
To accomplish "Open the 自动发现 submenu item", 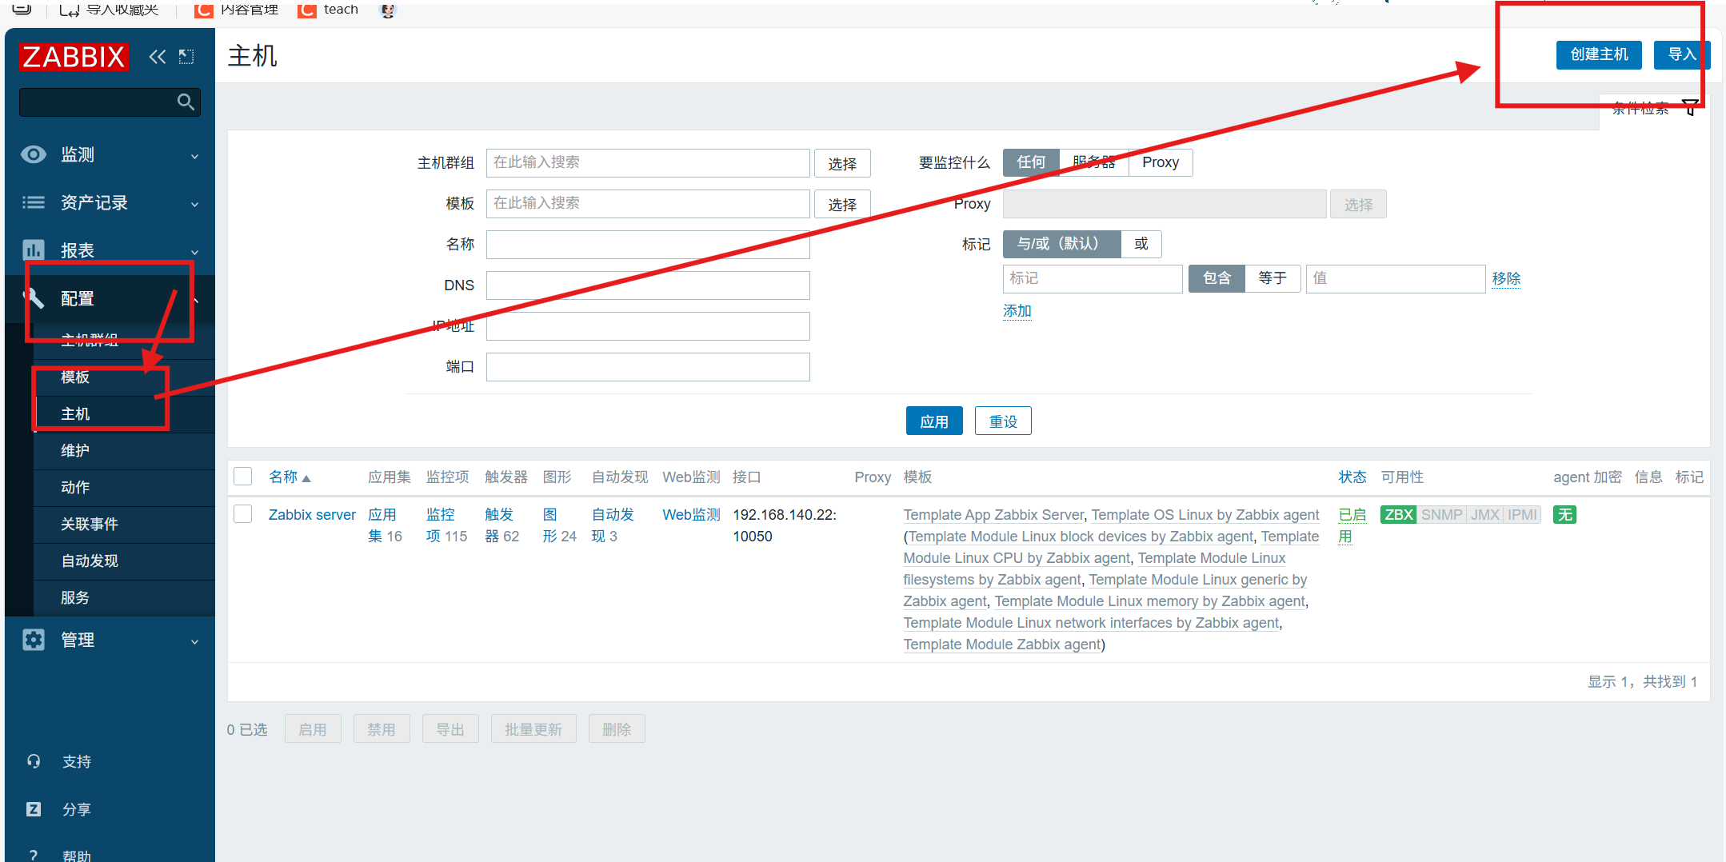I will [124, 561].
